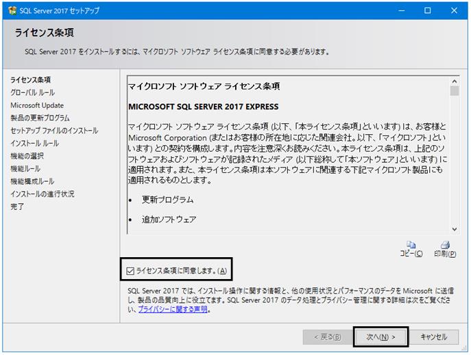The width and height of the screenshot is (471, 355).
Task: Click MICROSOFT SQL SERVER 2017 EXPRESS heading
Action: click(x=204, y=107)
